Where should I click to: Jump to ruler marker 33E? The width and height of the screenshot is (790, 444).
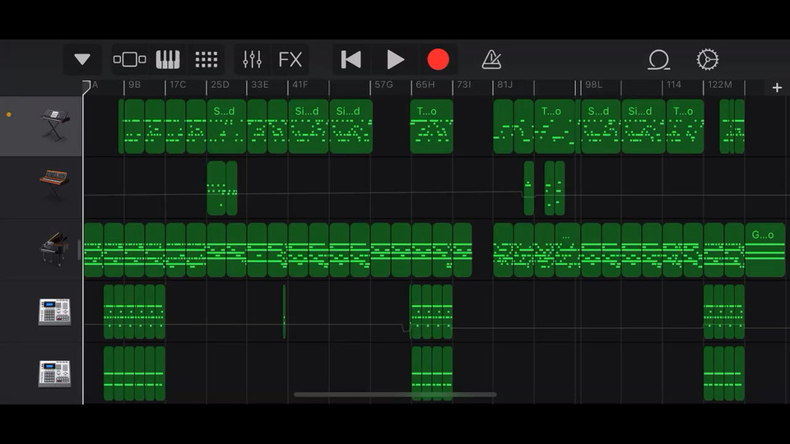tap(260, 85)
